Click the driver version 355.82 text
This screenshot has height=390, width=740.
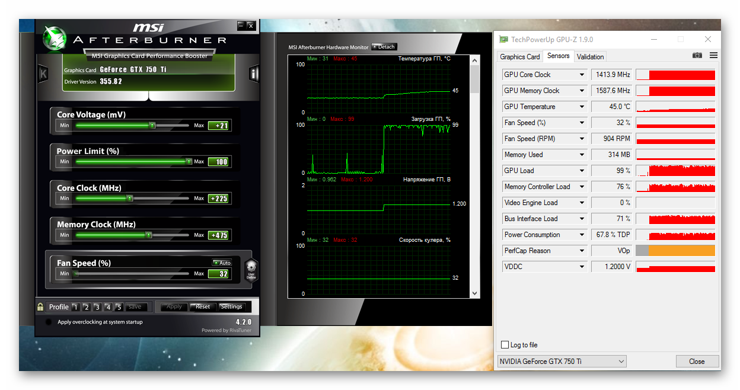(x=111, y=82)
